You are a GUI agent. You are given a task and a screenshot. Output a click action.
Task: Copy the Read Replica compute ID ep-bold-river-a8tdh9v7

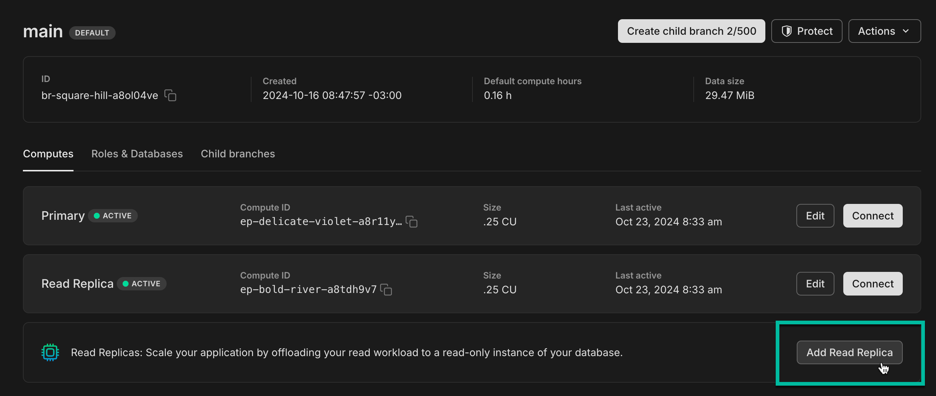tap(386, 290)
